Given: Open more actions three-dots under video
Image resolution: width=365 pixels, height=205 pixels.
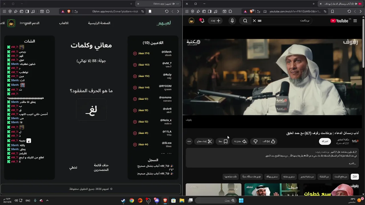Looking at the screenshot, I should click(189, 141).
